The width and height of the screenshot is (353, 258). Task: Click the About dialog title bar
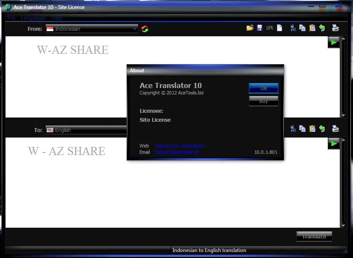coord(205,70)
